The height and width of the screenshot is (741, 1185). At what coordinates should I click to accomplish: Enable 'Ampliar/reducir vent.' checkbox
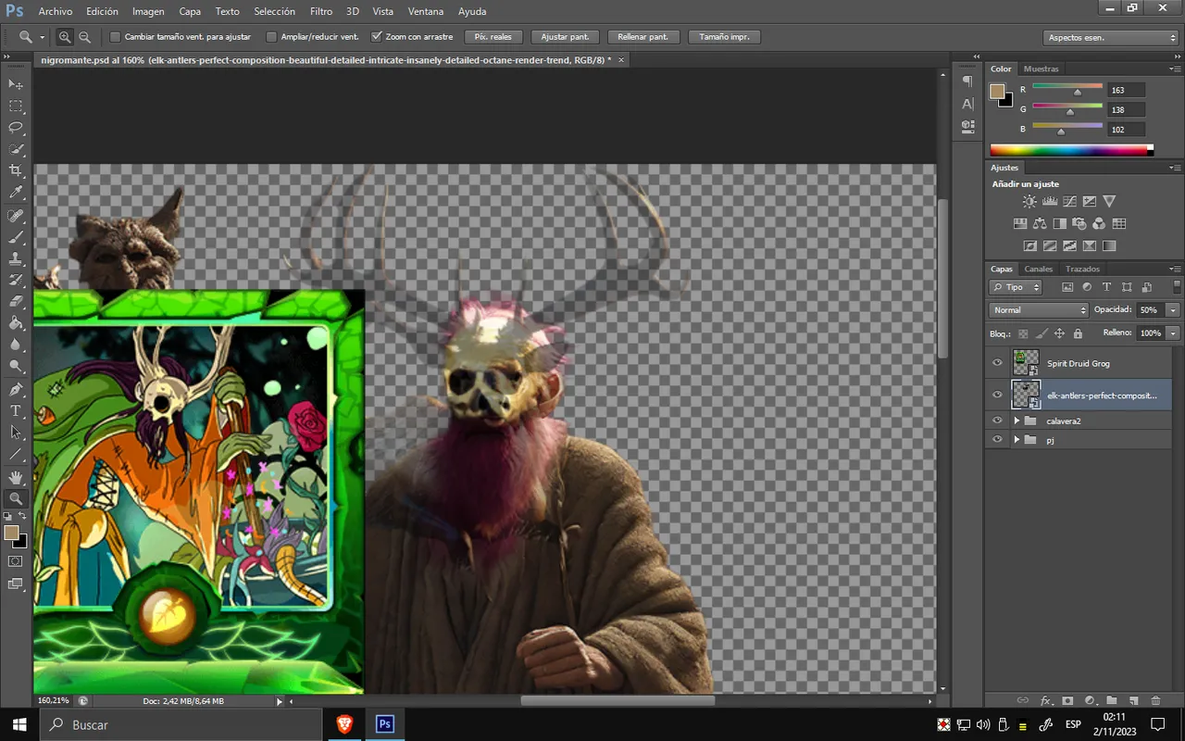(x=271, y=37)
